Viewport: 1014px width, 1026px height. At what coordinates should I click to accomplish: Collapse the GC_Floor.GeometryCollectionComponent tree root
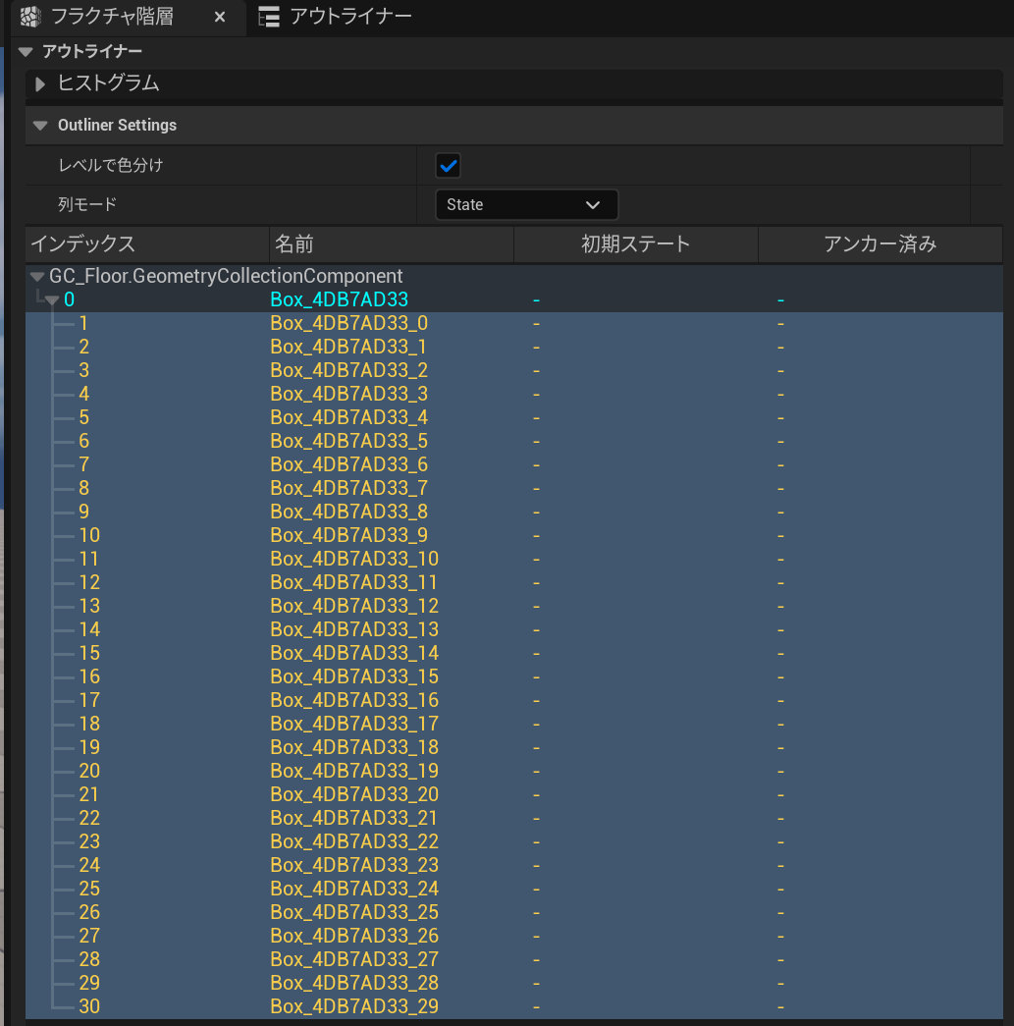coord(37,277)
